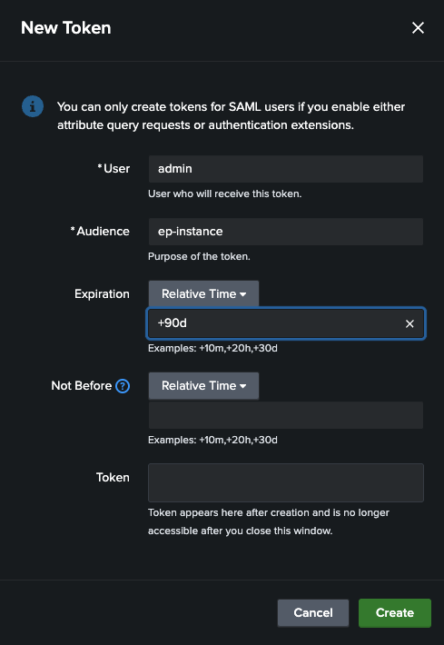This screenshot has width=444, height=645.
Task: Click the User field label
Action: (x=116, y=169)
